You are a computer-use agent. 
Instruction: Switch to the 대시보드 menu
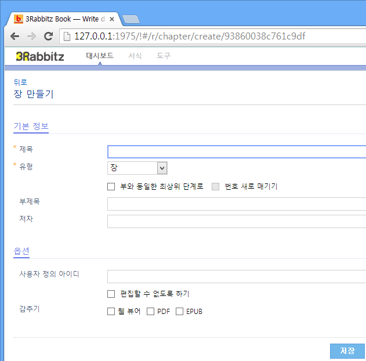point(100,56)
